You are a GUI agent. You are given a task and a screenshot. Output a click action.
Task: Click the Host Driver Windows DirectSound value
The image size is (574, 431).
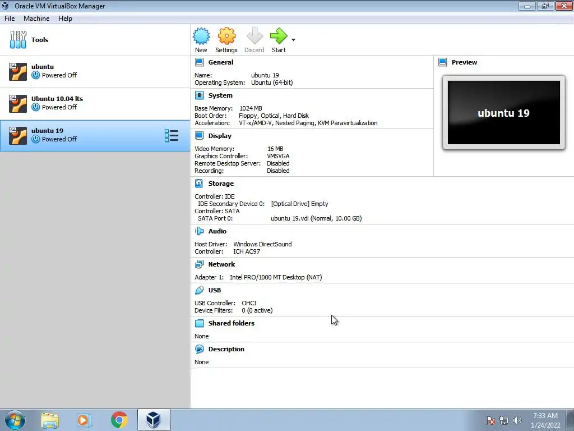tap(262, 244)
